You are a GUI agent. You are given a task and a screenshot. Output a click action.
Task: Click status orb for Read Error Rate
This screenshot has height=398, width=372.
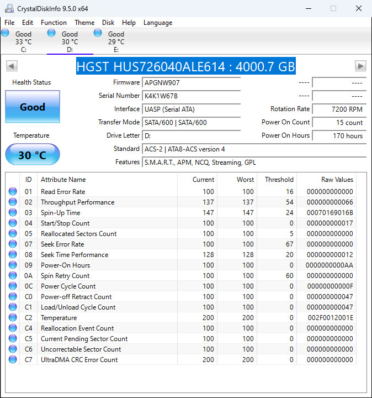13,191
